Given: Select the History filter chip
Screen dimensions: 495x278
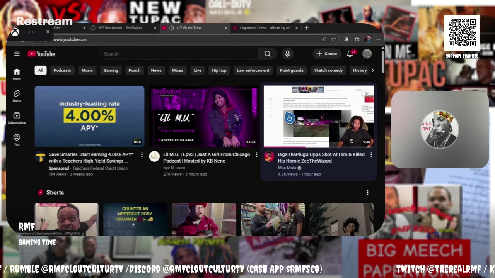Looking at the screenshot, I should [360, 70].
